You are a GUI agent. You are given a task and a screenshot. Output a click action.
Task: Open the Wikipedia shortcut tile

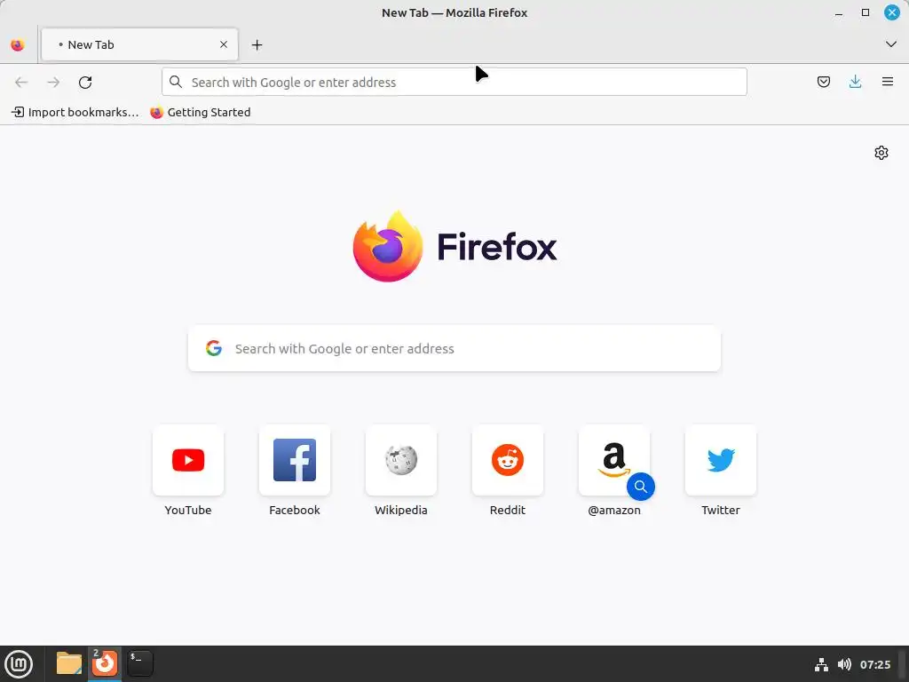click(401, 460)
